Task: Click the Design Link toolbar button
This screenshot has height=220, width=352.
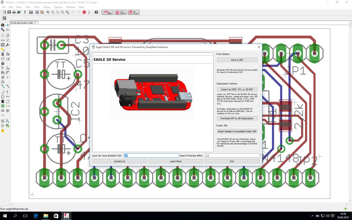Action: pyautogui.click(x=108, y=12)
